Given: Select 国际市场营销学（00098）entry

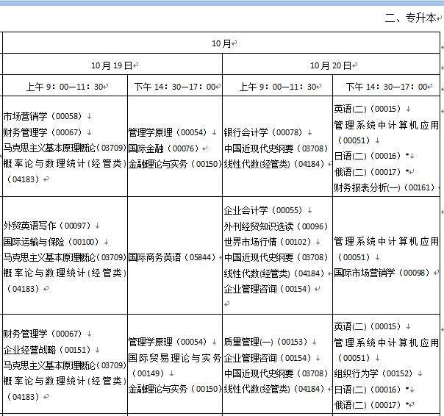Looking at the screenshot, I should point(381,273).
